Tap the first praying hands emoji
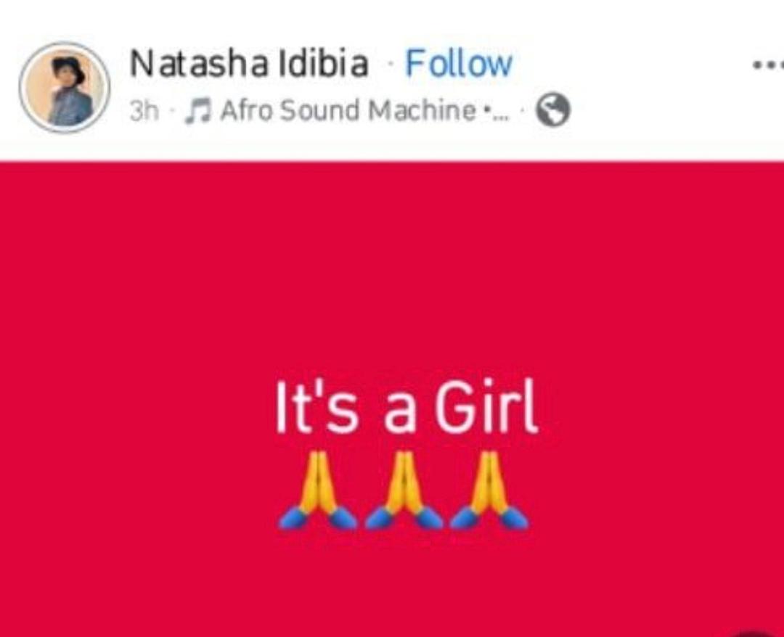This screenshot has height=637, width=784. pos(317,490)
